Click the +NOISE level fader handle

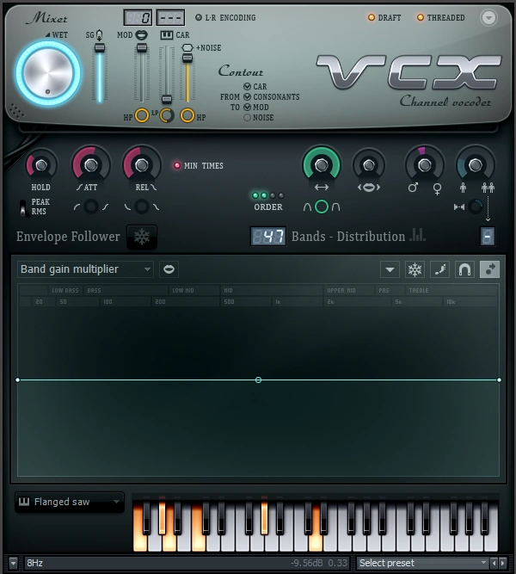point(187,58)
